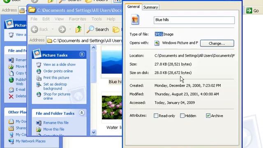Image resolution: width=263 pixels, height=148 pixels.
Task: Open the Edit menu in front Explorer window
Action: (46, 19)
